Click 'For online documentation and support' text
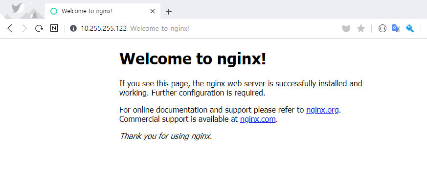Screen dimensions: 427x193 click(x=185, y=110)
